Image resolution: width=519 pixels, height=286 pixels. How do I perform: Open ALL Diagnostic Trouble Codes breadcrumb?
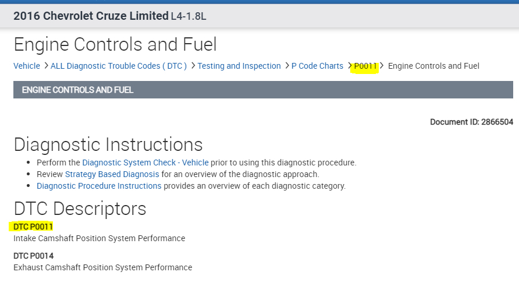(x=119, y=66)
